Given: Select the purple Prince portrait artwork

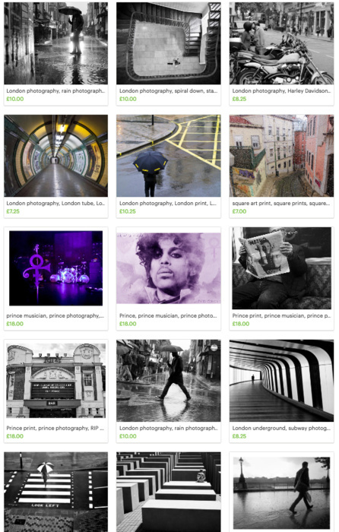Looking at the screenshot, I should (x=169, y=268).
